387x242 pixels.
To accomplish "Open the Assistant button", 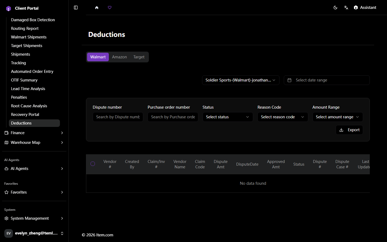I will pyautogui.click(x=365, y=8).
